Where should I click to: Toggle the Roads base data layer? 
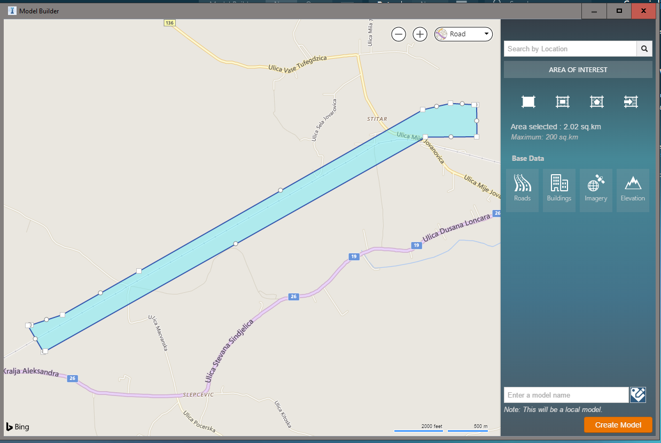[x=522, y=190]
